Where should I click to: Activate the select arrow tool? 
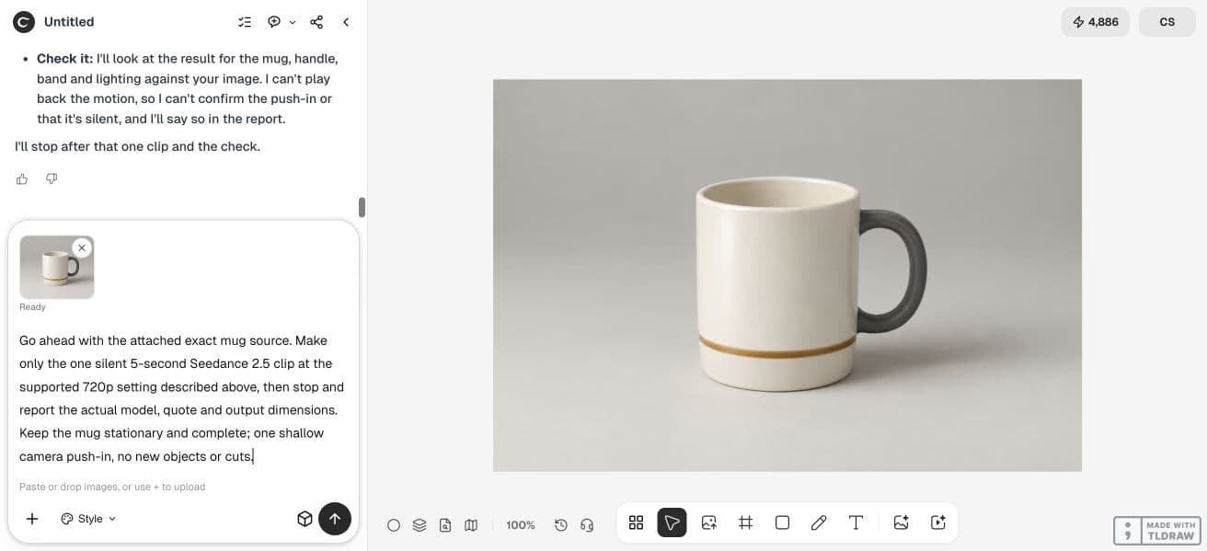click(672, 522)
